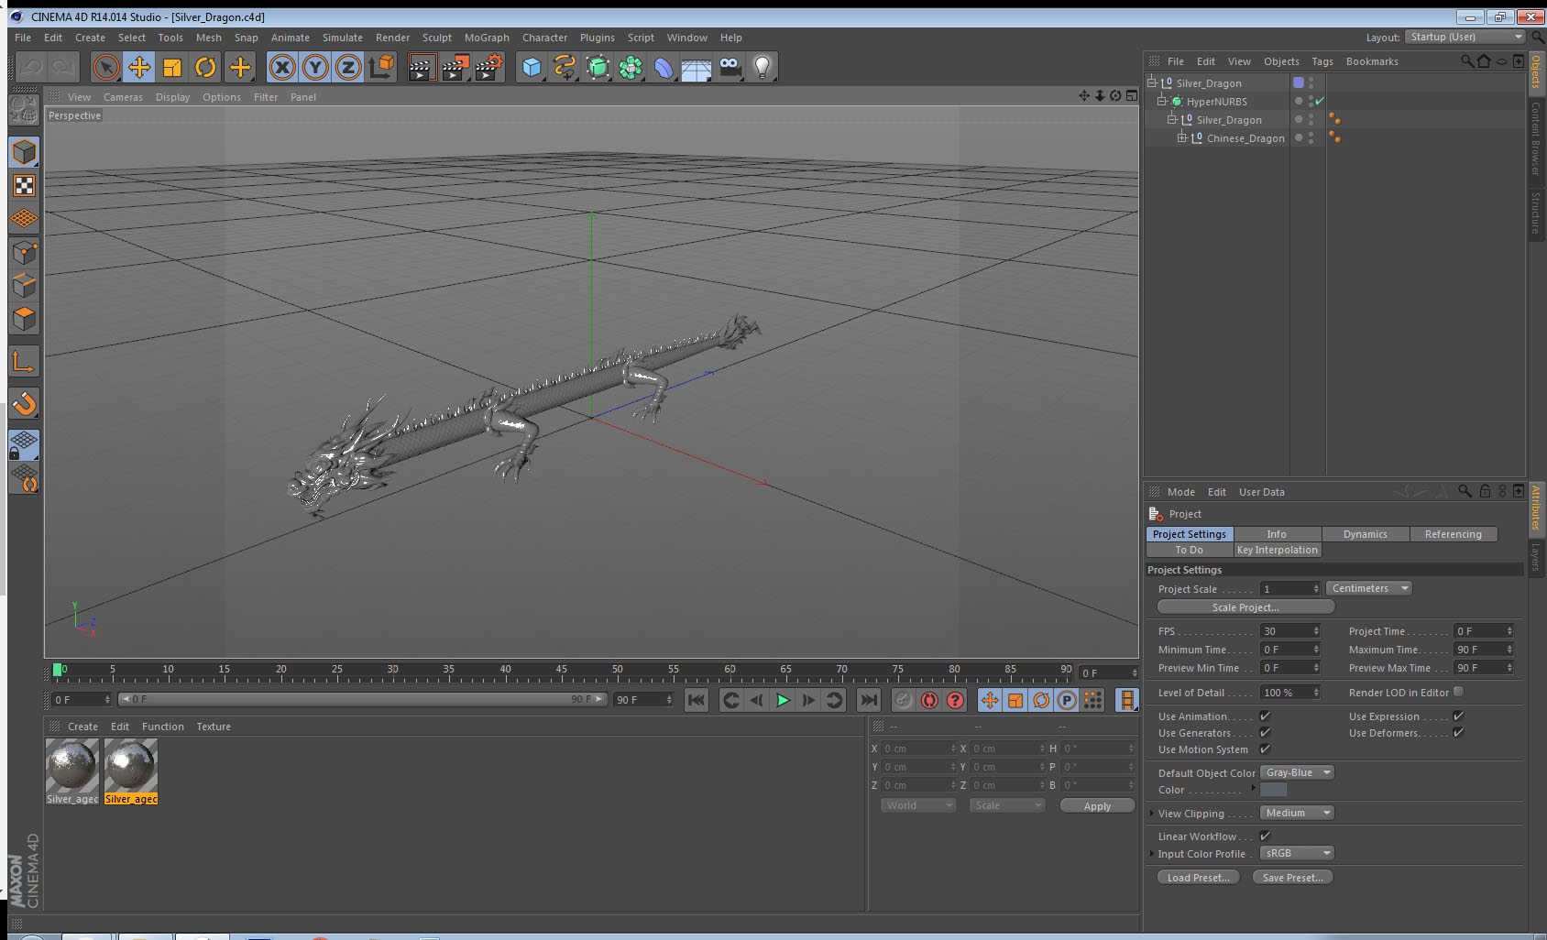Render the active view

(x=422, y=67)
